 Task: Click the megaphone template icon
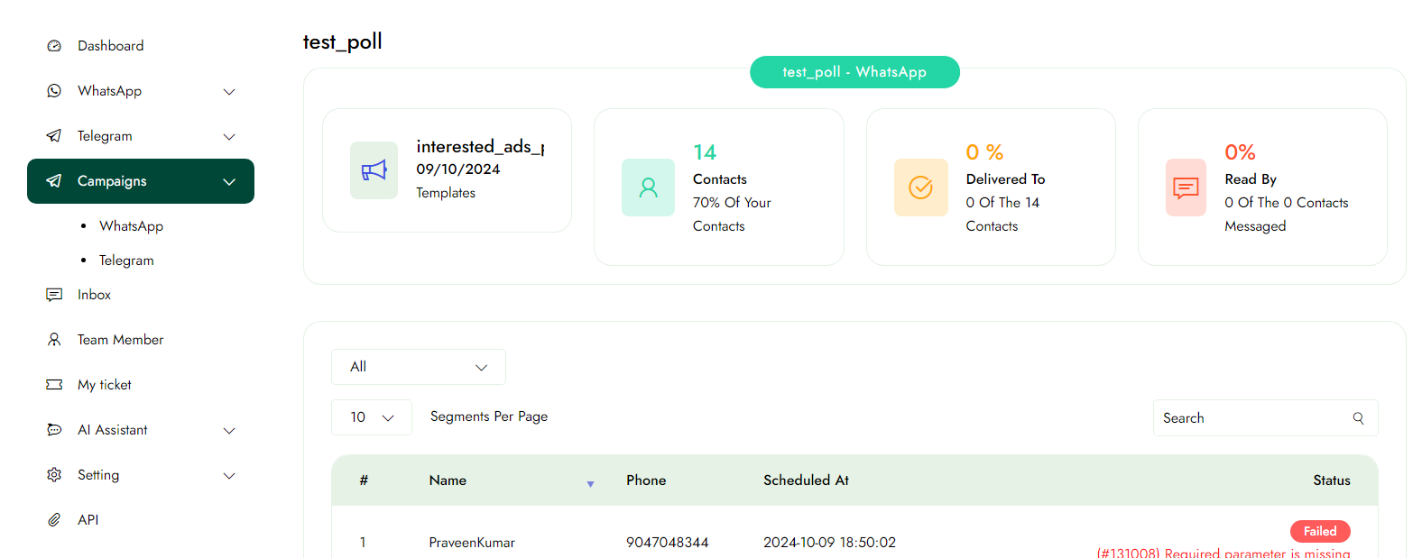point(374,170)
